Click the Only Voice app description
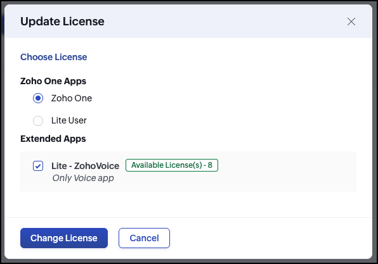 pos(83,178)
